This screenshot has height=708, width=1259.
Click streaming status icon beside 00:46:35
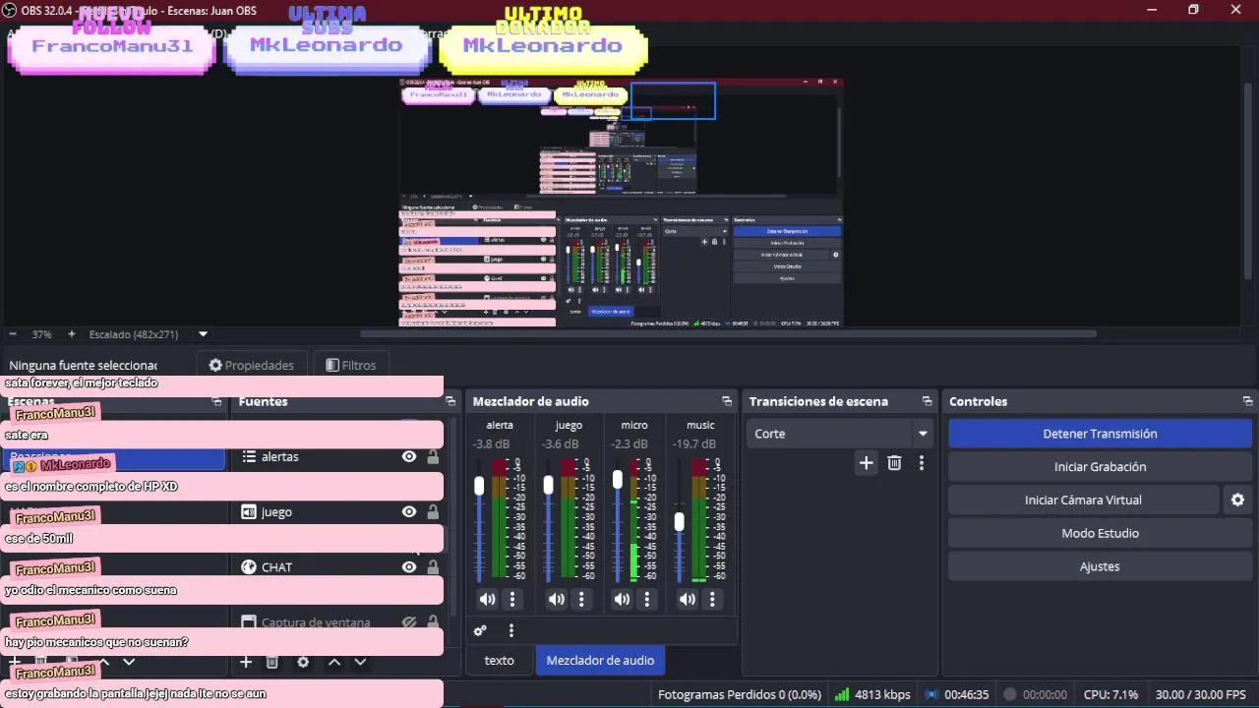pos(932,694)
